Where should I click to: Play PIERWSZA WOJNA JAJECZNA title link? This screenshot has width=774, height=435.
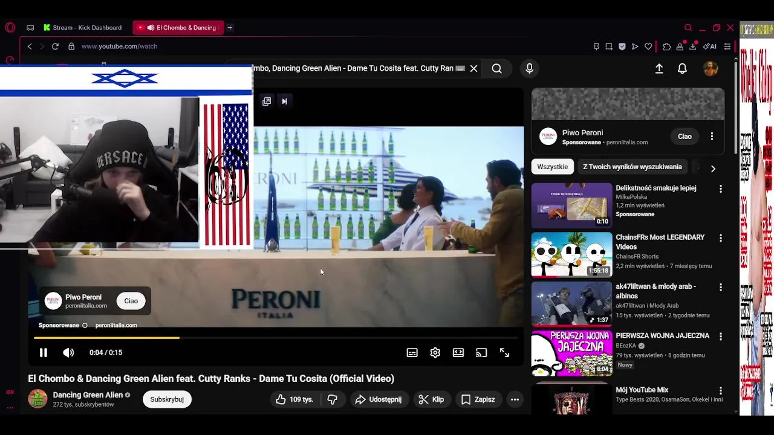663,336
